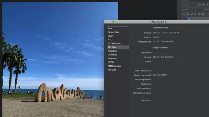Click the Malagueta sand sculpture in canvas

60,92
